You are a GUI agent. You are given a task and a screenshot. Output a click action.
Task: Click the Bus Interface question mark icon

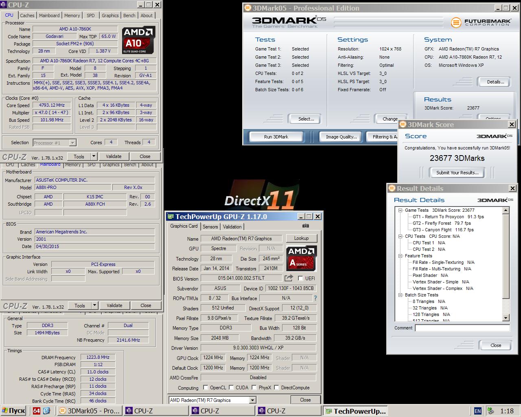click(315, 298)
